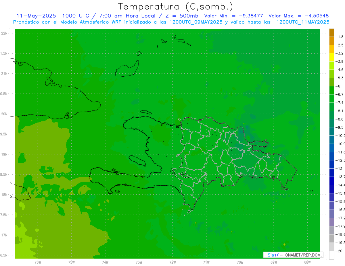Click the swatch between -1.8 and -2.5

pyautogui.click(x=331, y=41)
